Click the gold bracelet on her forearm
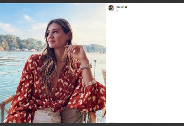 (x=90, y=82)
